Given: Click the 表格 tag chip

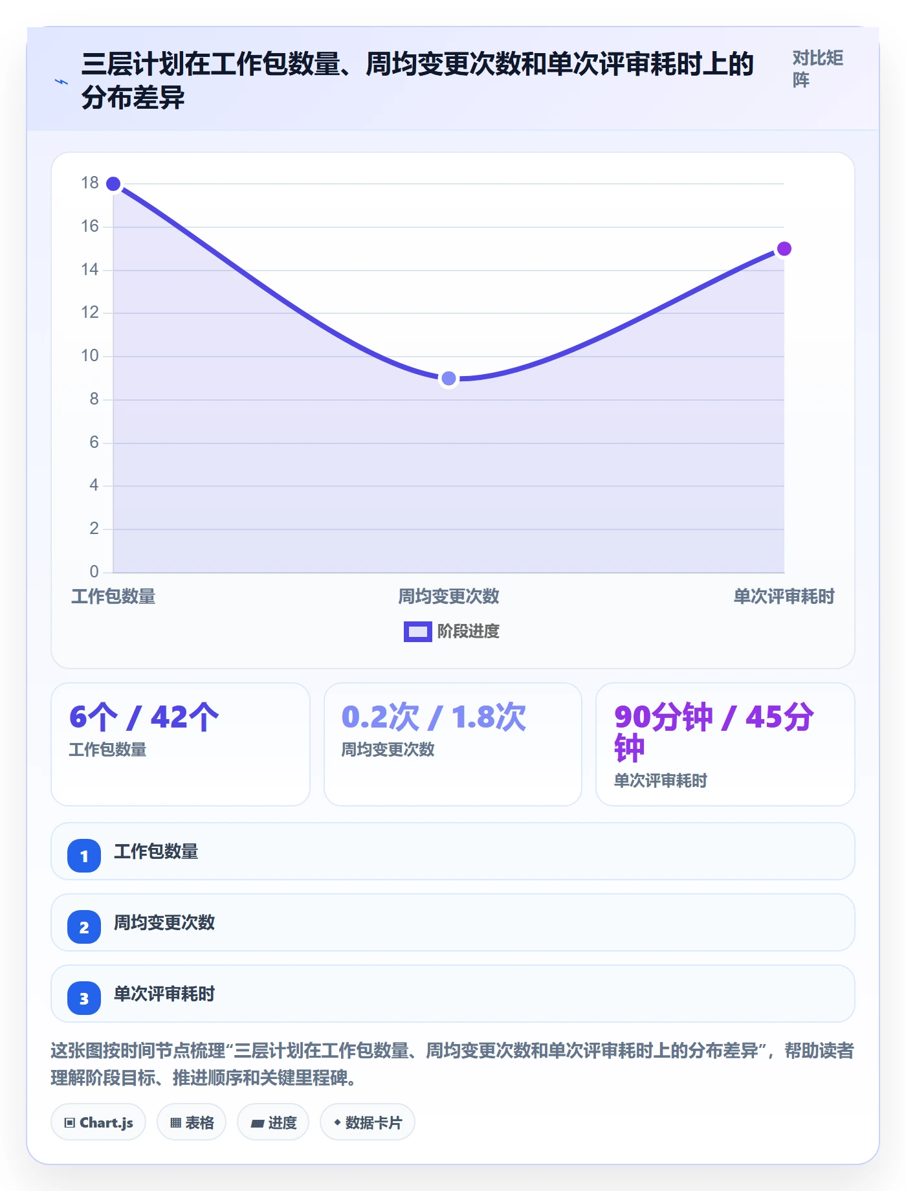Looking at the screenshot, I should click(x=192, y=1122).
